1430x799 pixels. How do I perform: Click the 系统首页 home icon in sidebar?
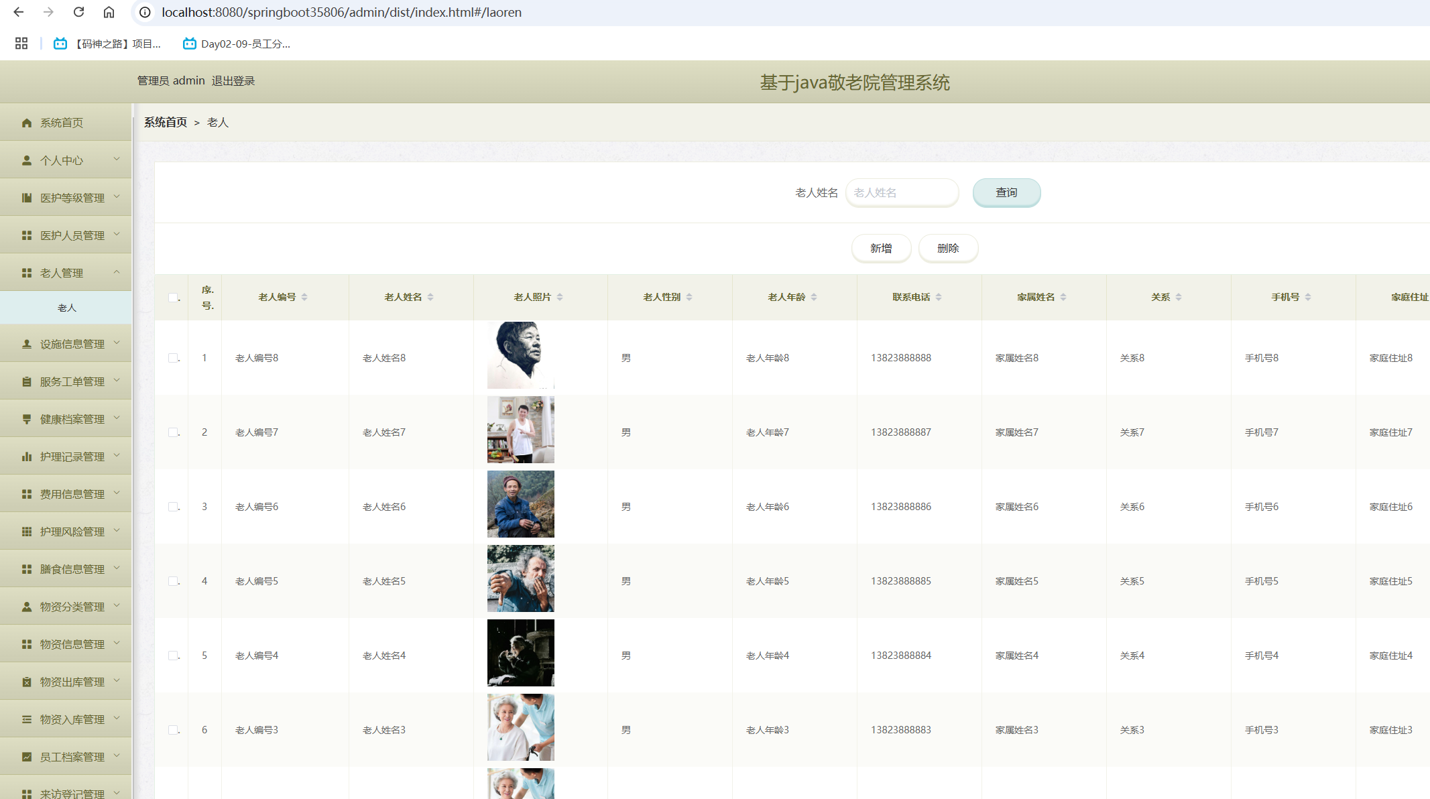pos(27,123)
